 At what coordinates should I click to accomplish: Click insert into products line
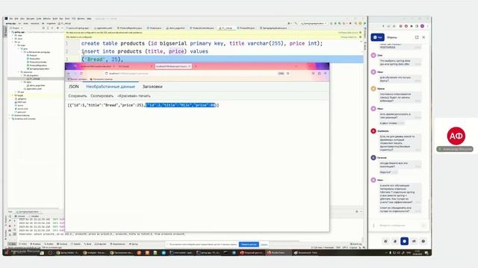[144, 51]
